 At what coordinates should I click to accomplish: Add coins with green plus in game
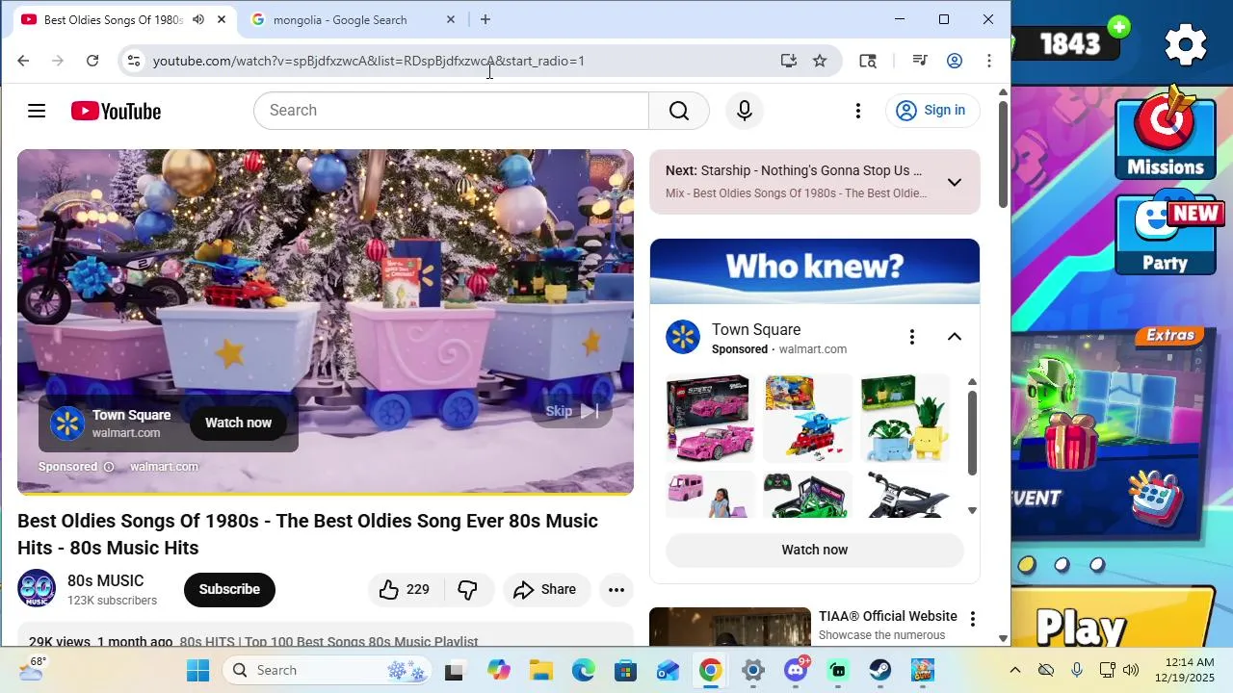point(1119,27)
